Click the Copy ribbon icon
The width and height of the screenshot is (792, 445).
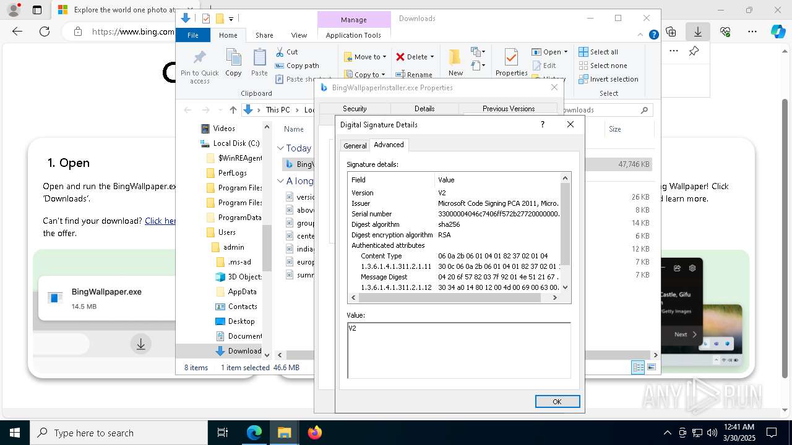pos(233,62)
